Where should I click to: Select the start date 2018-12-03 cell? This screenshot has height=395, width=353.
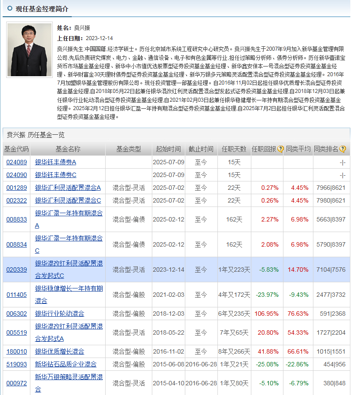(169, 314)
